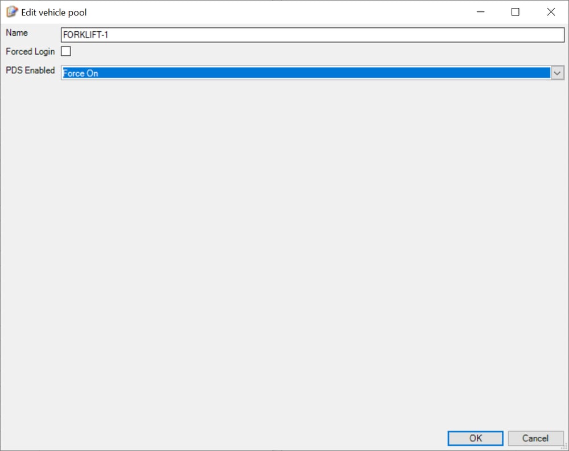Click the Name label
Screen dimensions: 569x451
click(17, 33)
